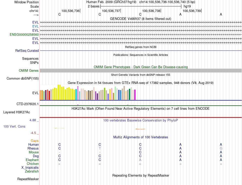Click the -4.5 lower PhyloP axis value
Screen dimensions: 242x185
(x=33, y=133)
